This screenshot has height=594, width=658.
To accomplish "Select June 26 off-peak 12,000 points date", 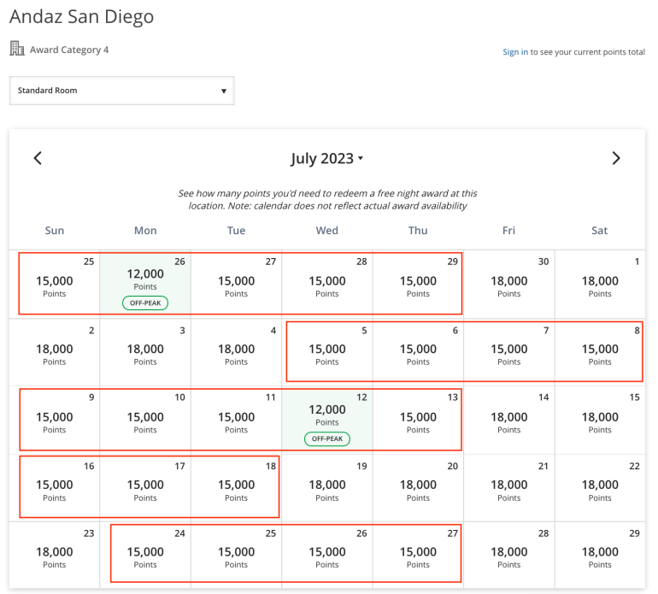I will pyautogui.click(x=145, y=281).
